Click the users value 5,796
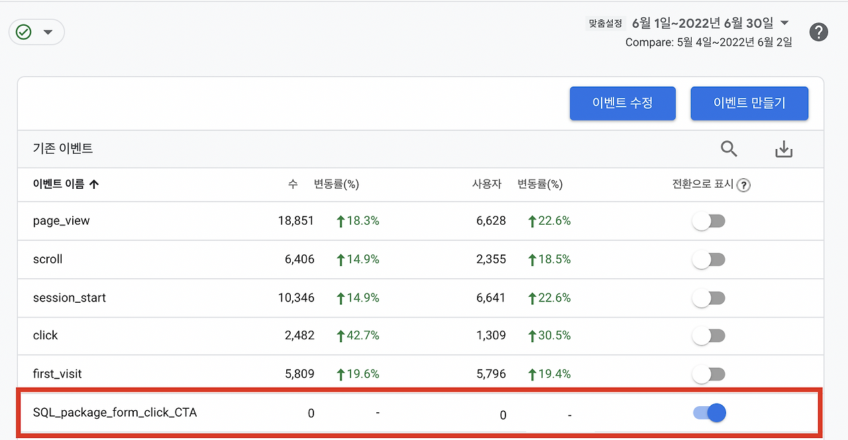The width and height of the screenshot is (848, 440). pos(491,374)
